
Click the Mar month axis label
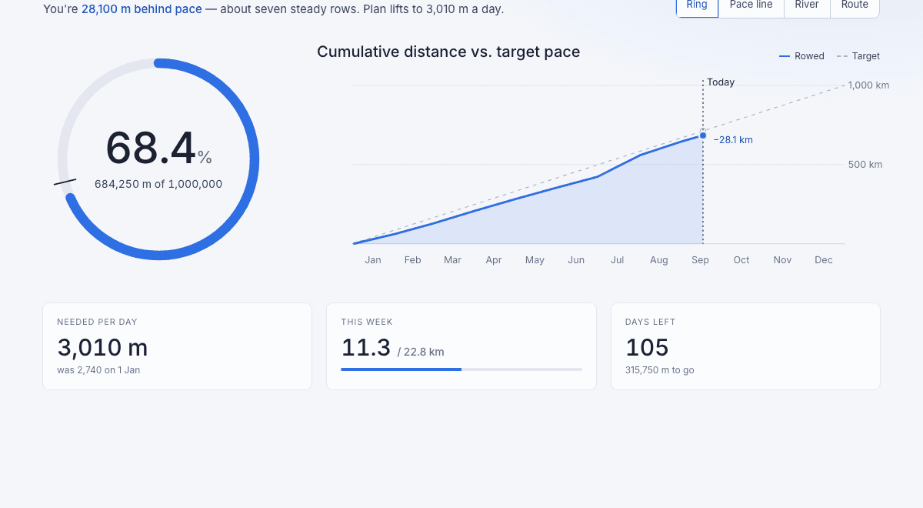(452, 260)
